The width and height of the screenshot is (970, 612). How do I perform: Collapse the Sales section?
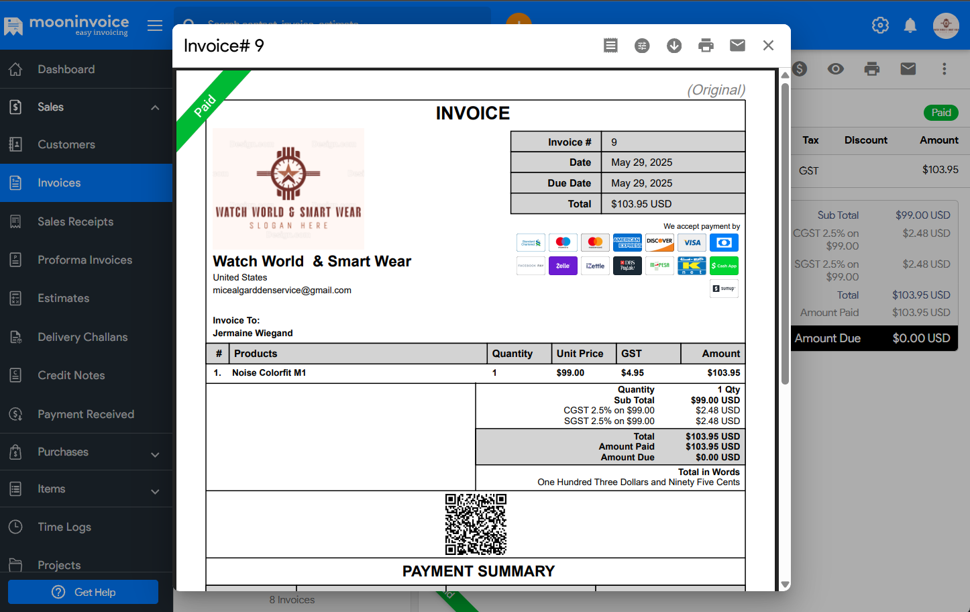click(155, 107)
